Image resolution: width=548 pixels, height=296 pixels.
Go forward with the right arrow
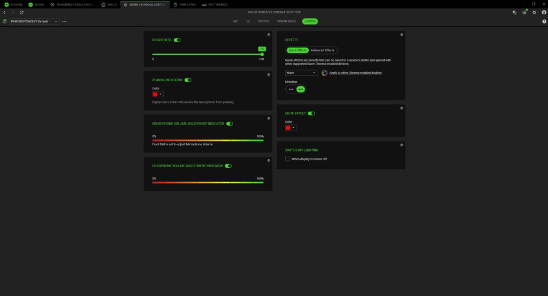coord(13,12)
